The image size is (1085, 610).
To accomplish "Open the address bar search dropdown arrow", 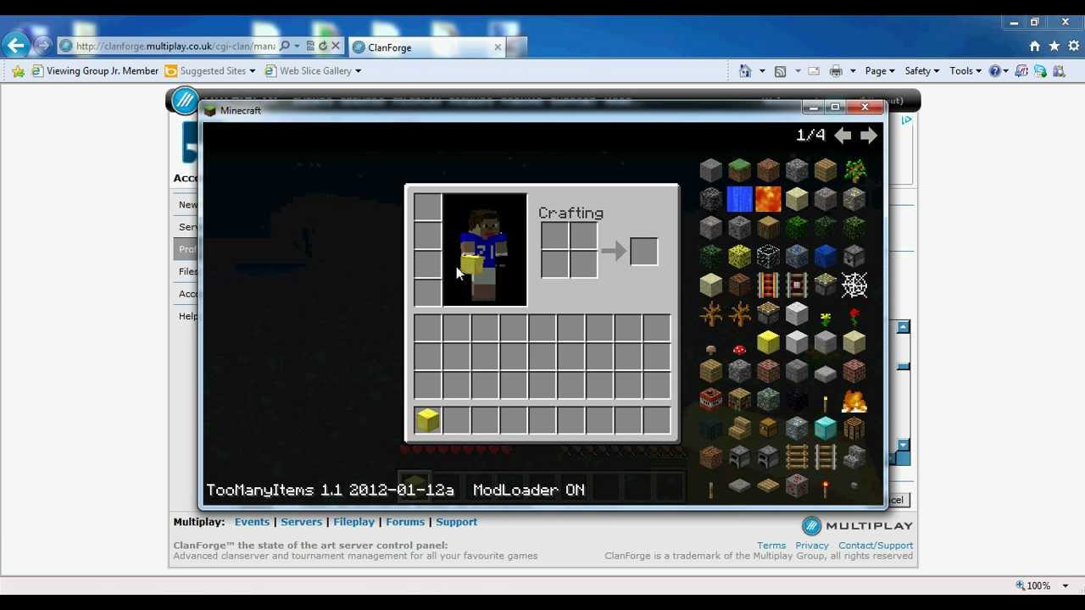I will 297,46.
